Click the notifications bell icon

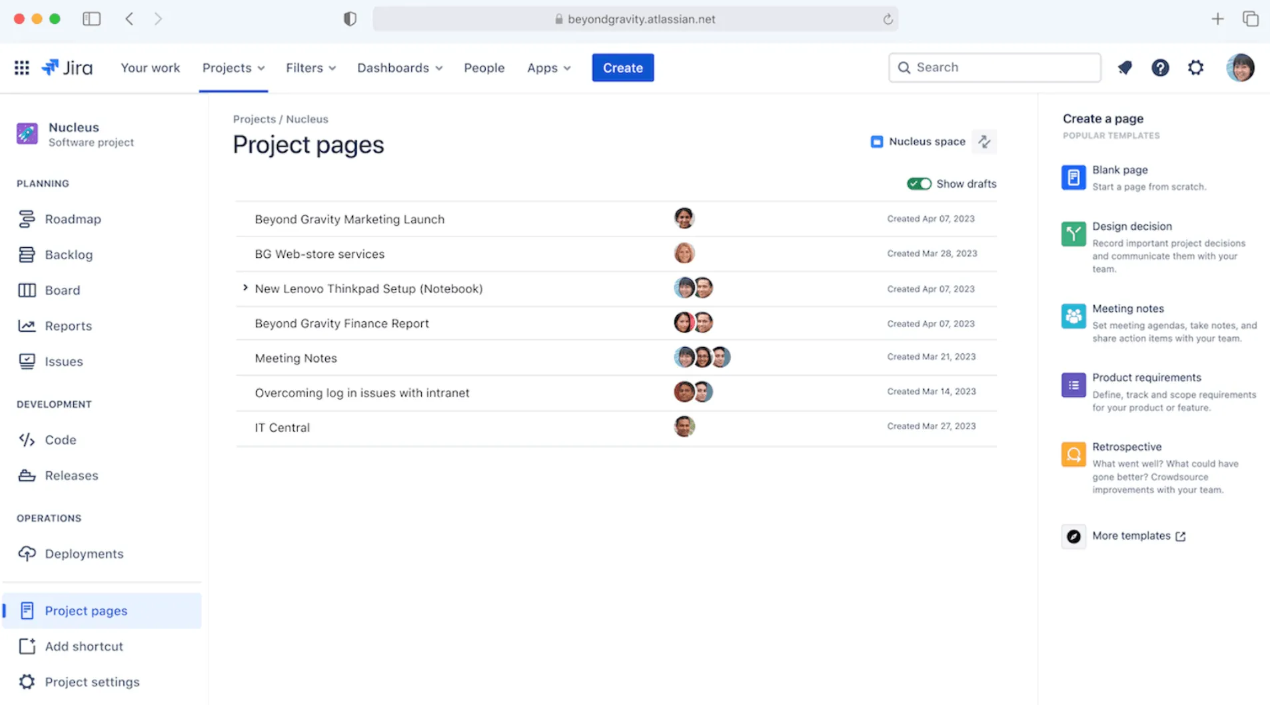pos(1125,67)
